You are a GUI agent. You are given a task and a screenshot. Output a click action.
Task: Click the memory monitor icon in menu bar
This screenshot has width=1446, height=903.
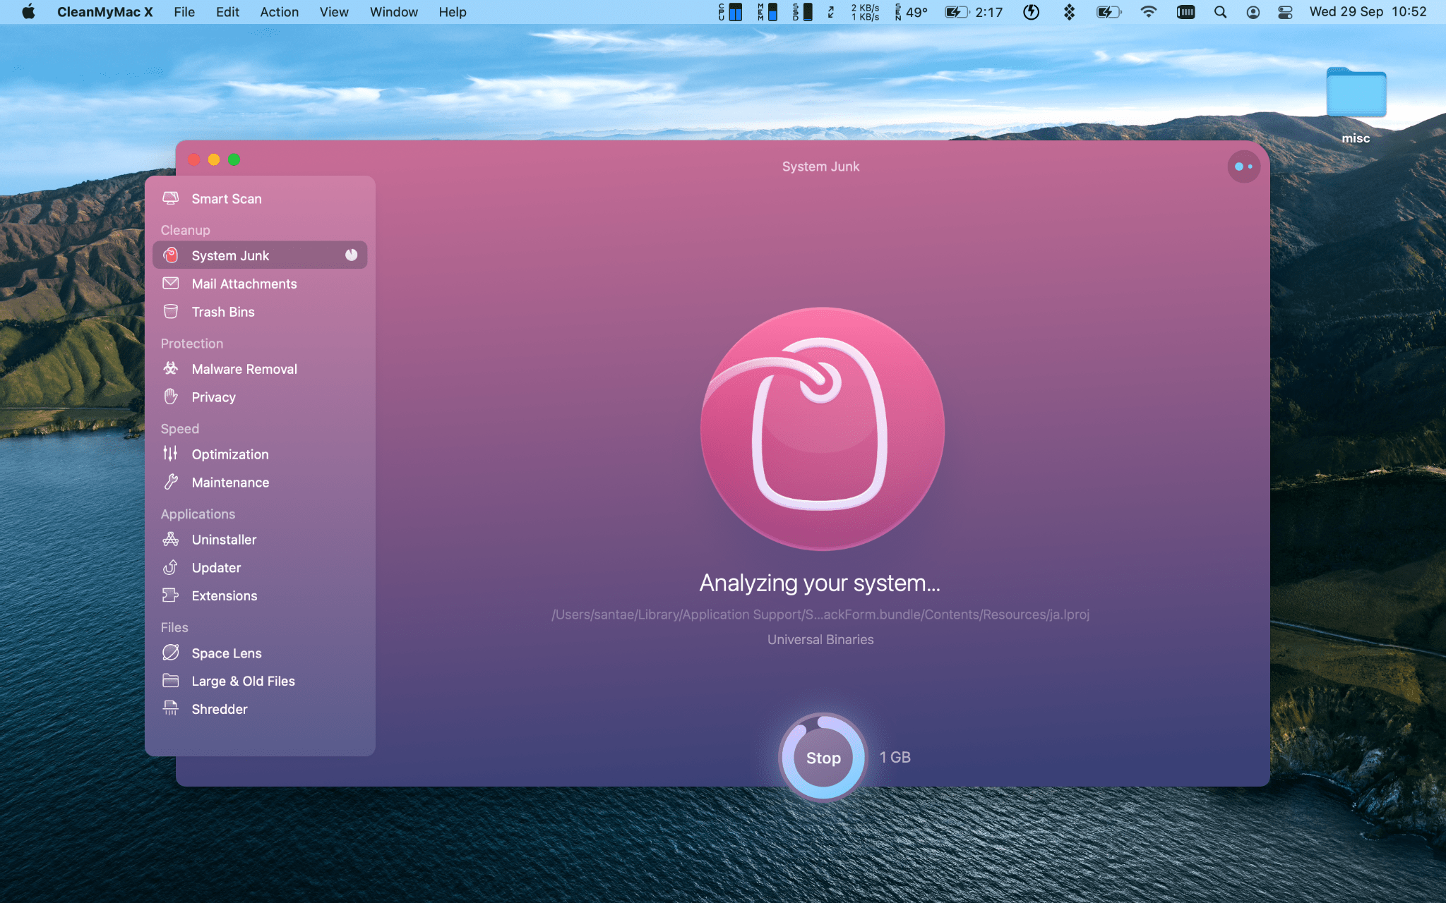point(767,12)
